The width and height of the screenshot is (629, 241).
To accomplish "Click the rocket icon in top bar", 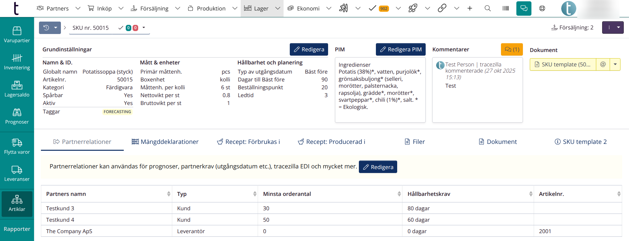I will point(413,9).
